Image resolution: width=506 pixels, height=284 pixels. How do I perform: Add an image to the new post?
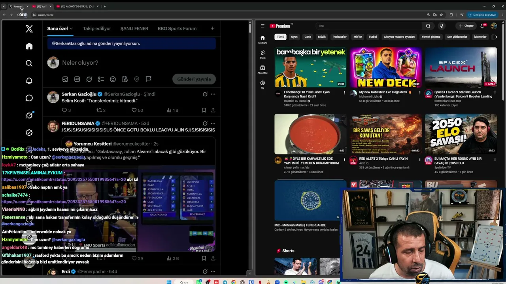(x=65, y=79)
